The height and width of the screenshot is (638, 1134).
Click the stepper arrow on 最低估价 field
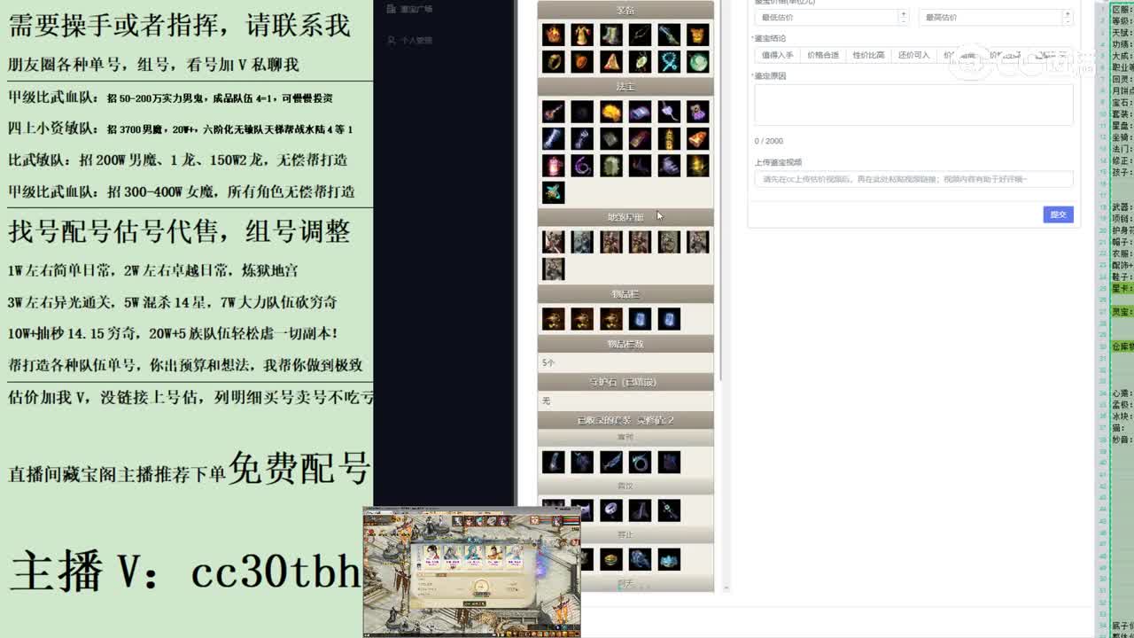[x=903, y=17]
